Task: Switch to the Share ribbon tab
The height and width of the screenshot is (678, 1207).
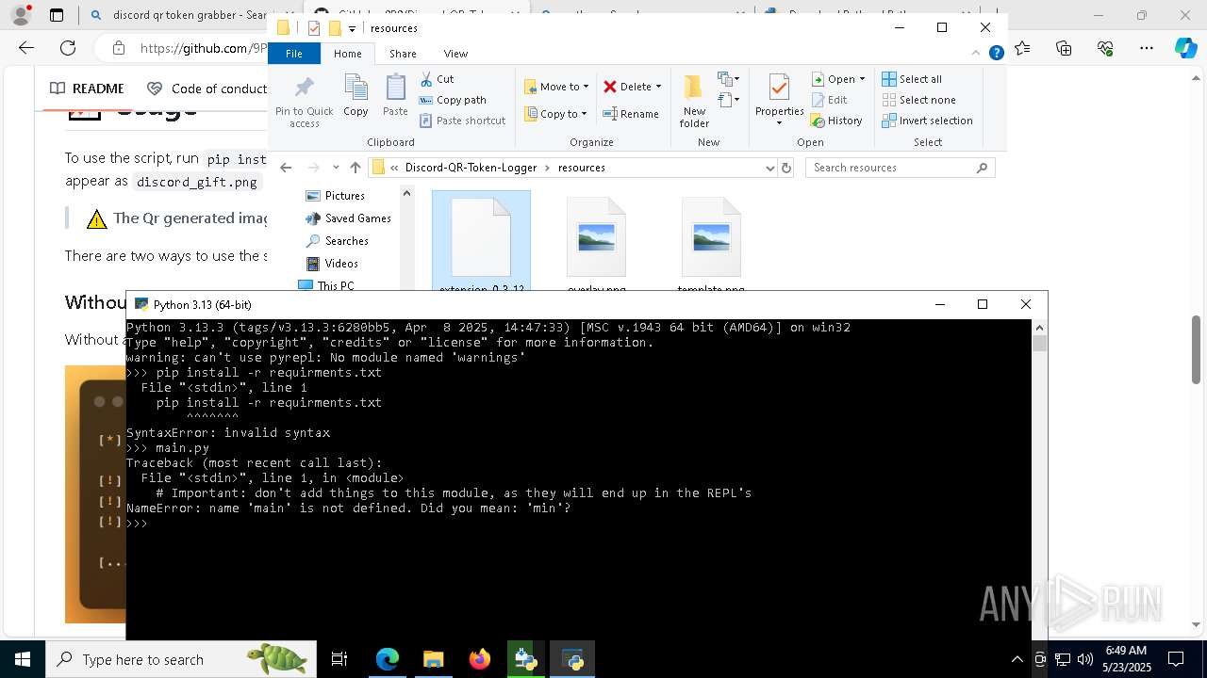Action: [x=403, y=54]
